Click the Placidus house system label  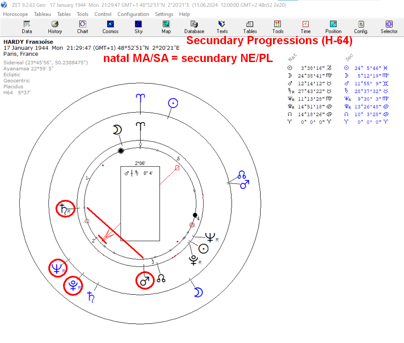click(x=13, y=87)
